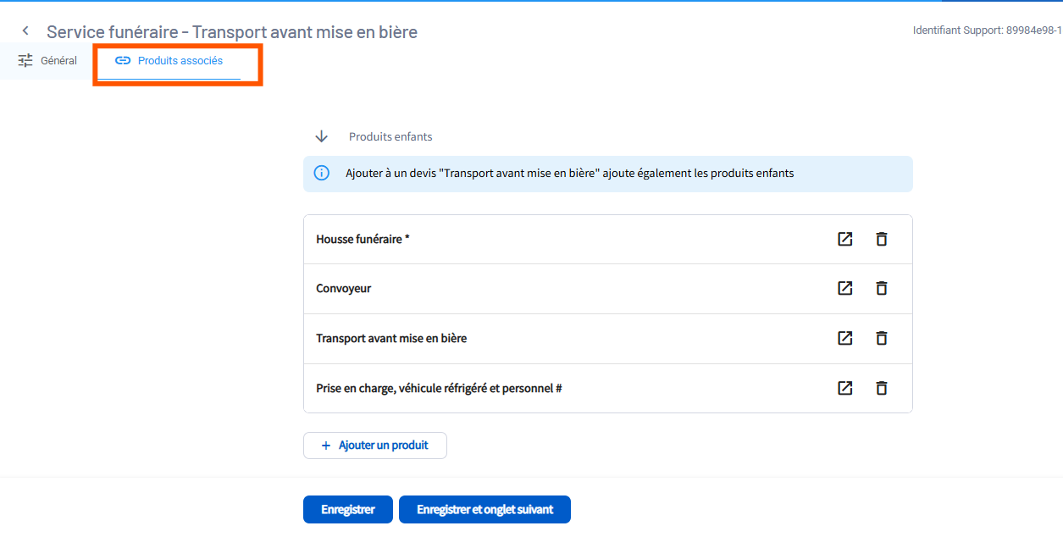Delete the Transport avant mise en bière row

(x=881, y=338)
